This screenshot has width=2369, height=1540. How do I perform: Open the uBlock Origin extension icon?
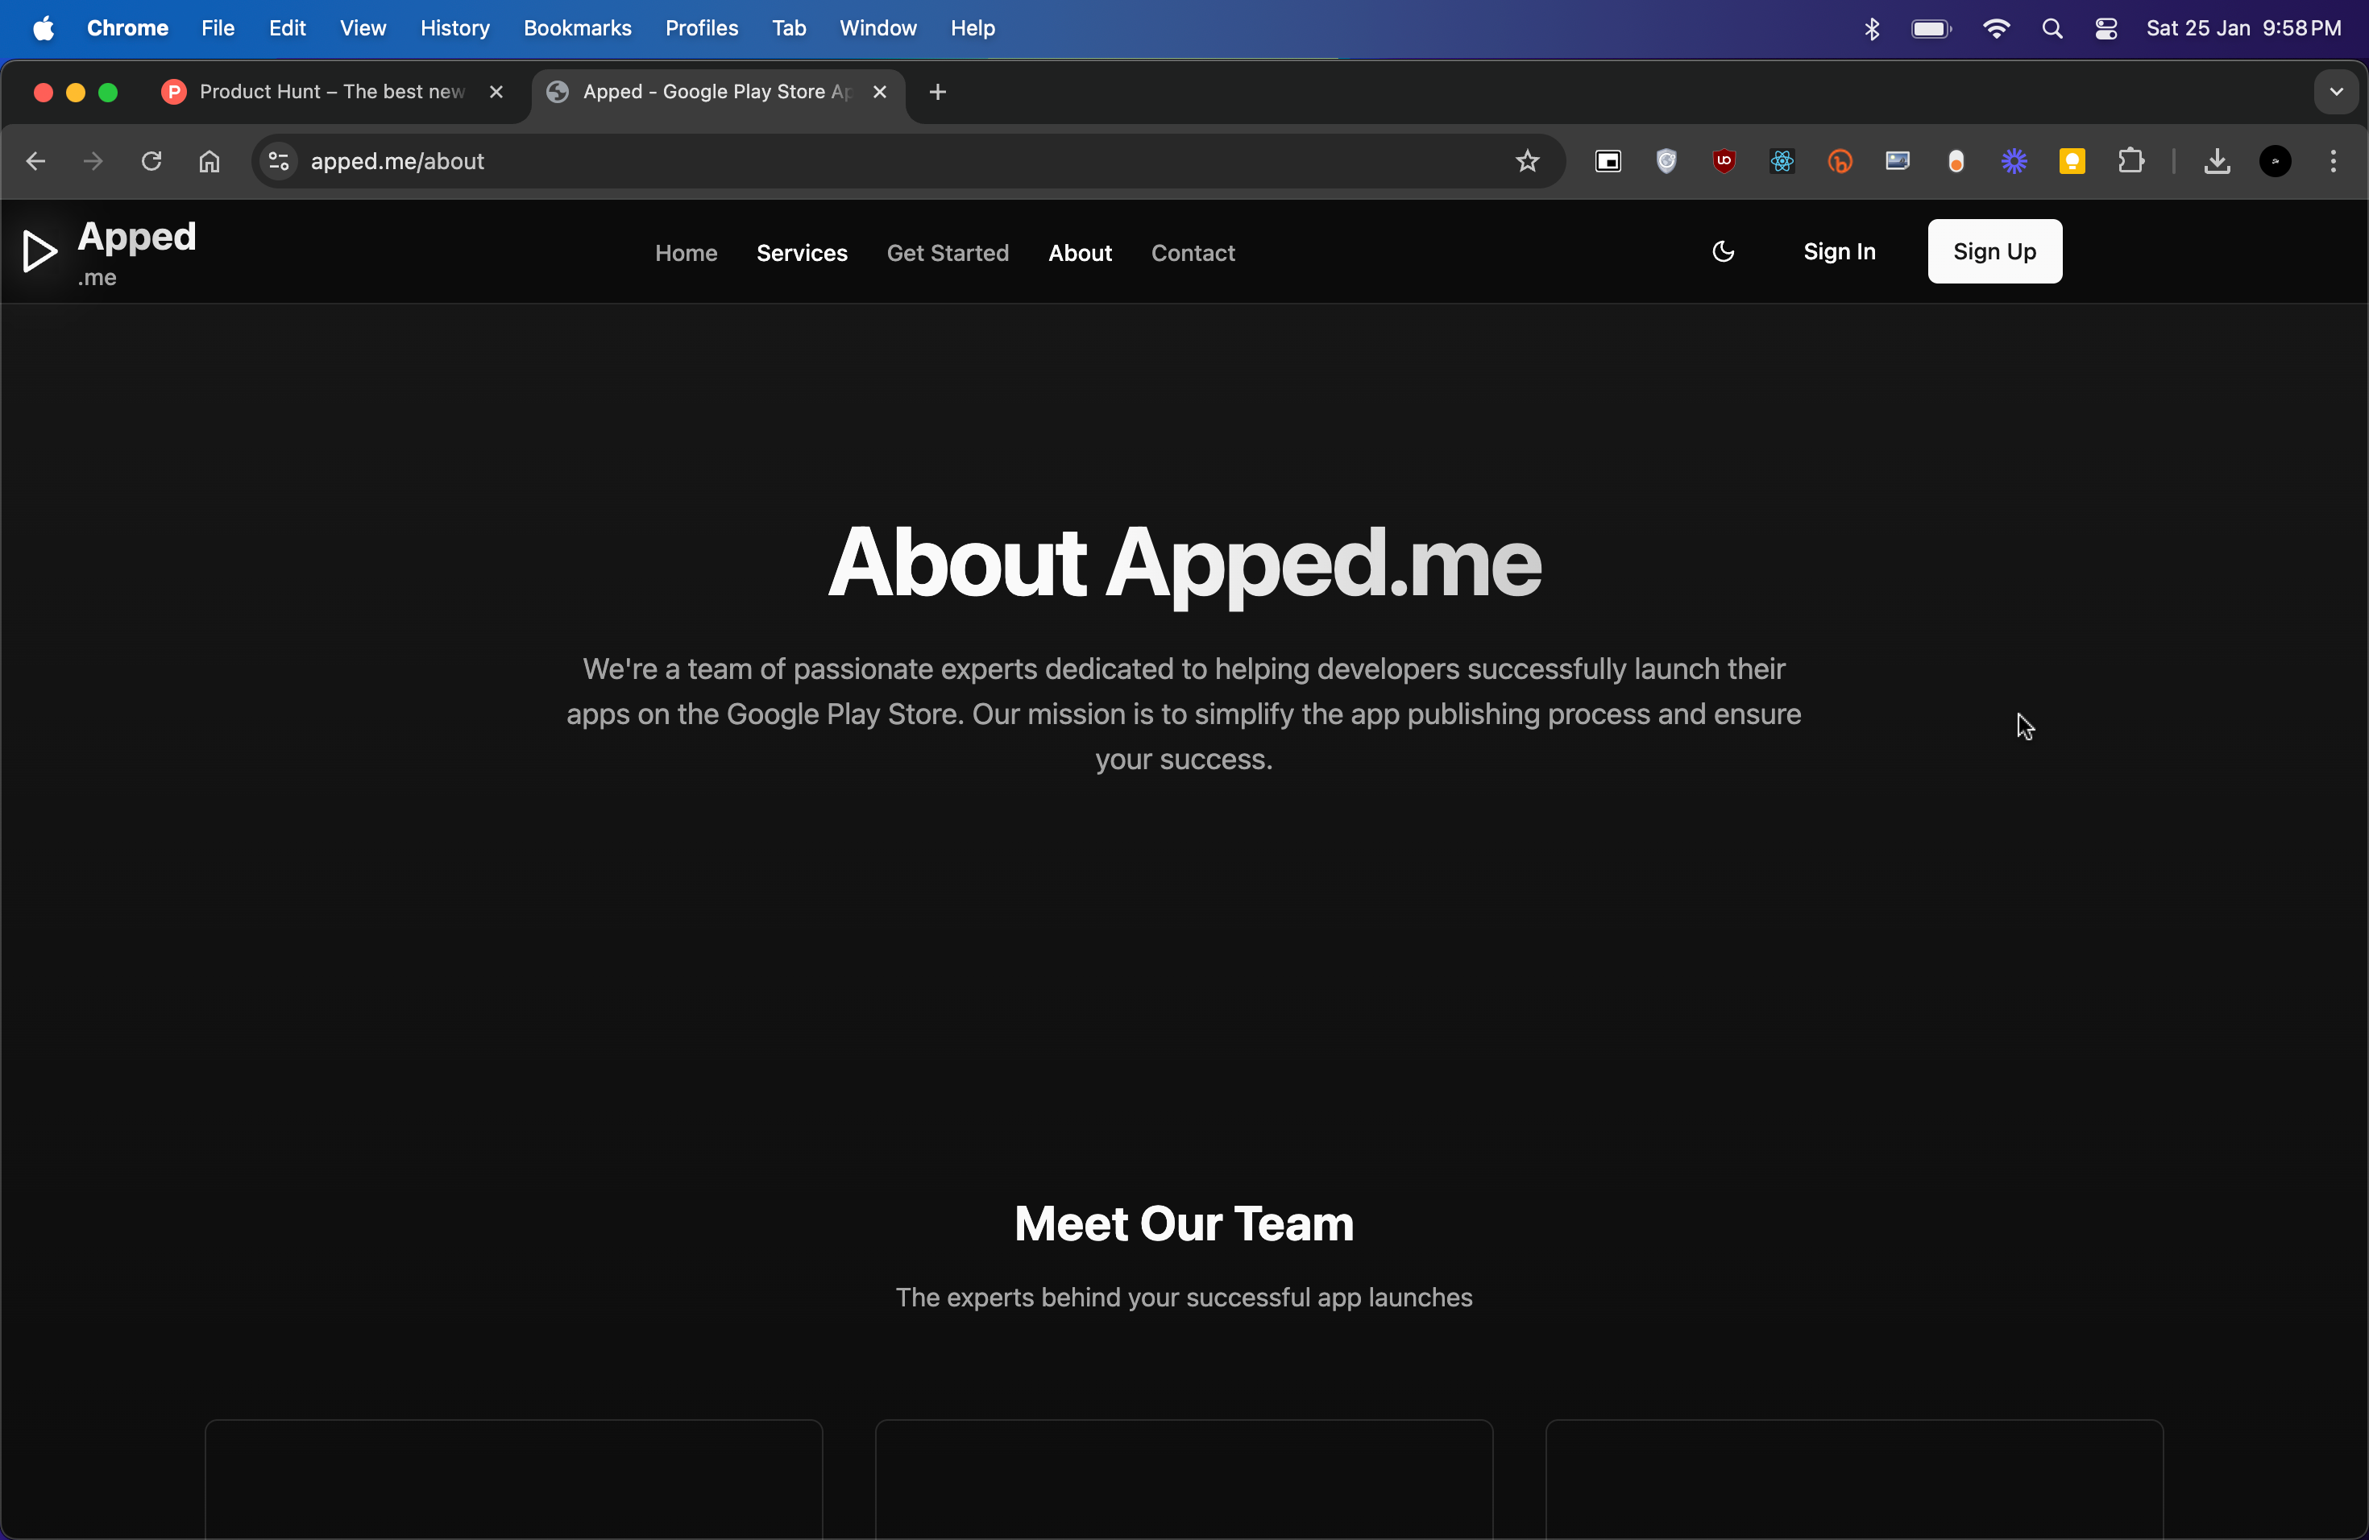1724,161
